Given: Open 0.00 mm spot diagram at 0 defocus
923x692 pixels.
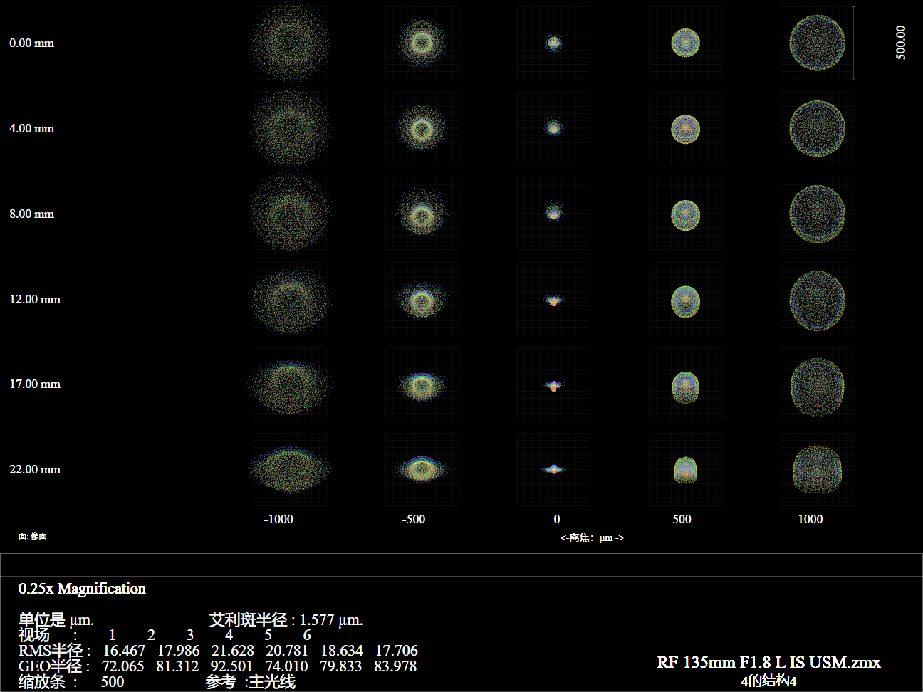Looking at the screenshot, I should coord(553,43).
